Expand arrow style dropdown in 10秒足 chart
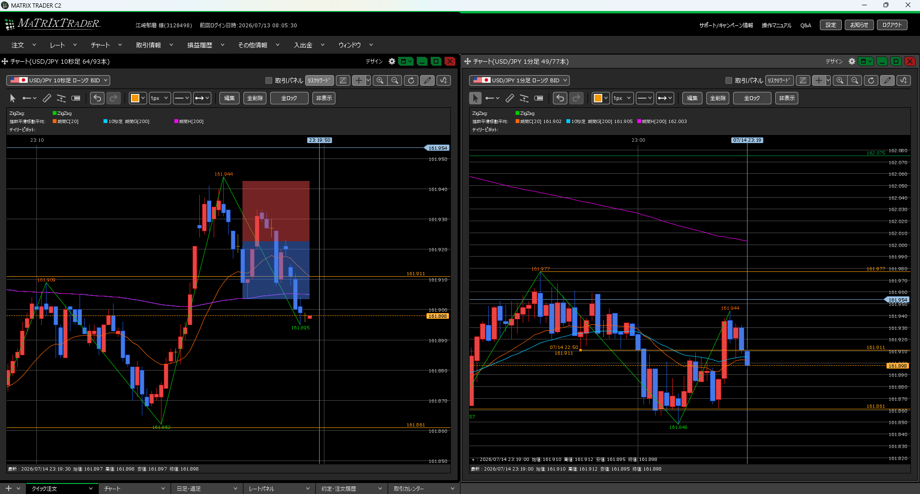 202,98
